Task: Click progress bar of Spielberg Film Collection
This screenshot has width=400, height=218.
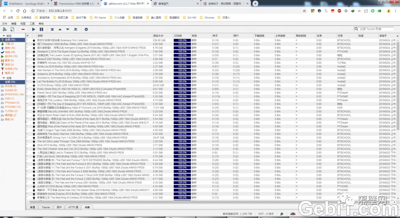Action: (x=182, y=40)
